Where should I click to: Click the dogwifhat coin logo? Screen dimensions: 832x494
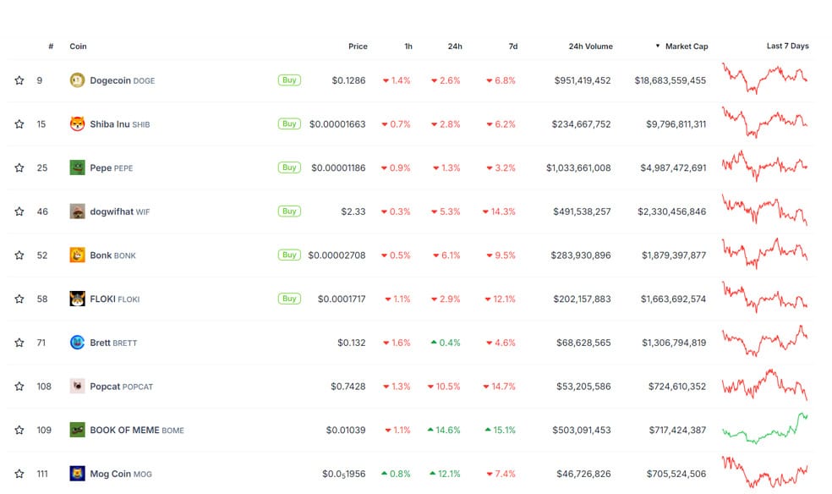78,211
